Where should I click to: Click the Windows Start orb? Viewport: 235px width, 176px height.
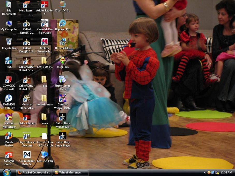(6, 172)
